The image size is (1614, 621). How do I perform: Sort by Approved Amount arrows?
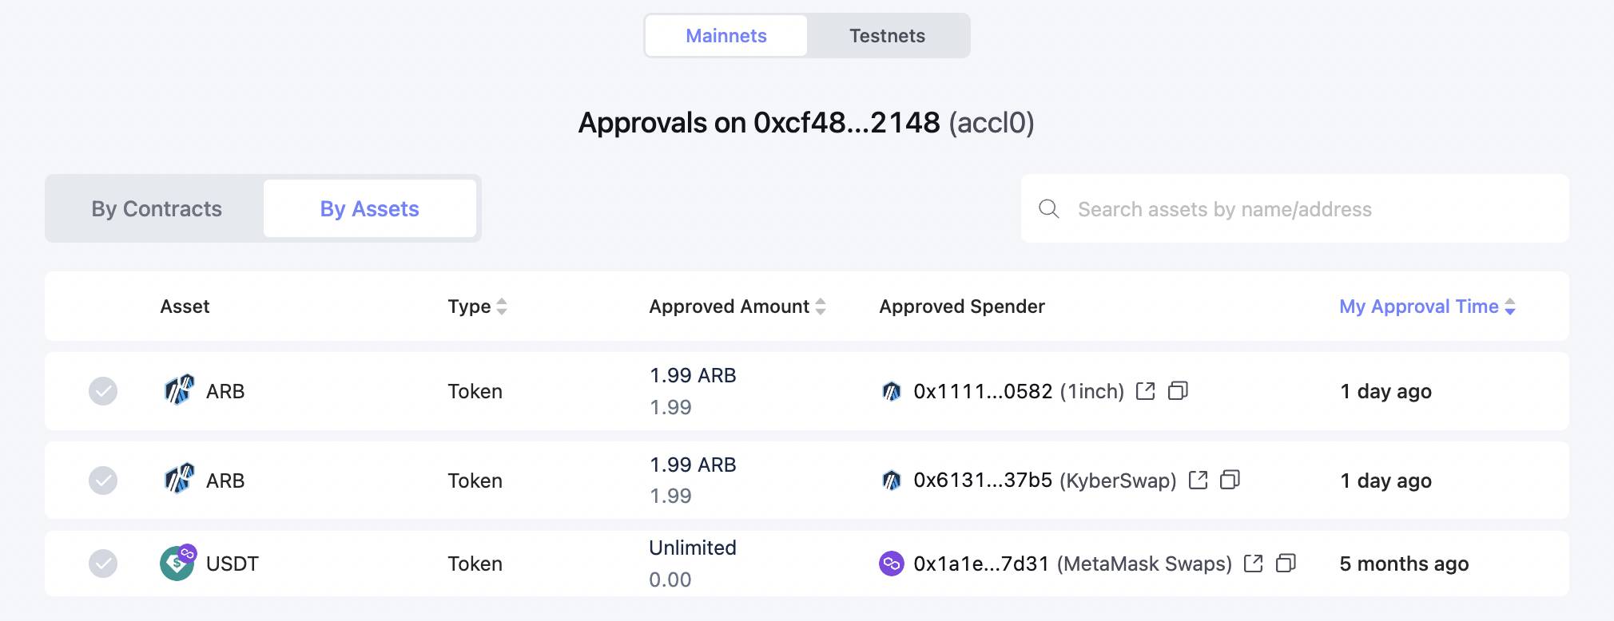coord(821,307)
